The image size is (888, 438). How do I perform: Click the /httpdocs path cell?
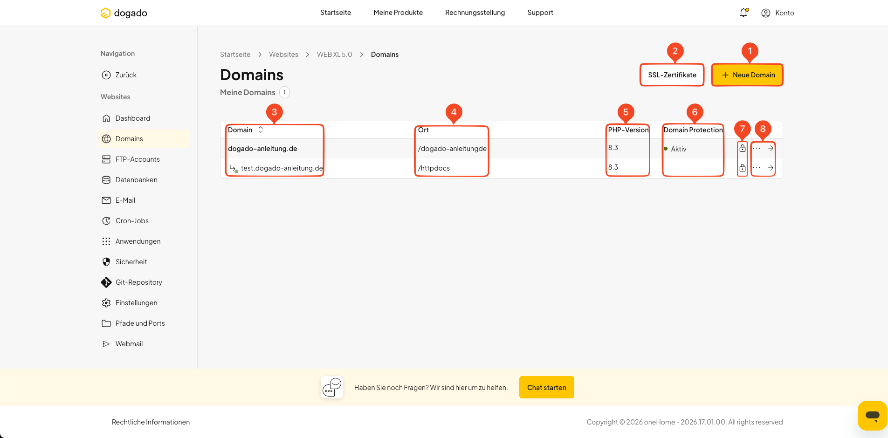point(434,168)
